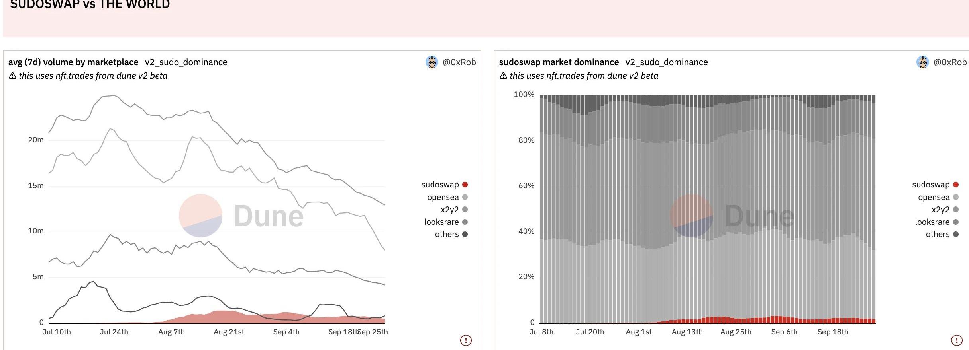Click v2_sudo_dominance query link on dominance chart
Image resolution: width=969 pixels, height=350 pixels.
667,62
